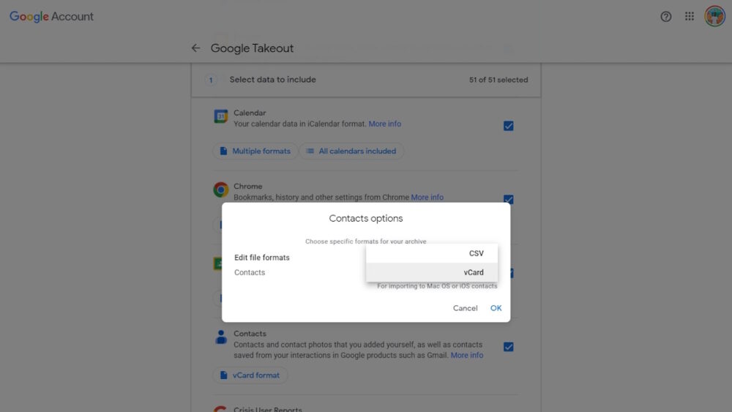Open the All calendars included button
The width and height of the screenshot is (732, 412).
351,151
